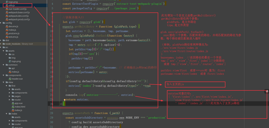This screenshot has width=269, height=128.
Task: Click icon of index.js under api folder
Action: pos(10,72)
